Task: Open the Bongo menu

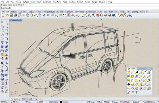Action: (94, 2)
